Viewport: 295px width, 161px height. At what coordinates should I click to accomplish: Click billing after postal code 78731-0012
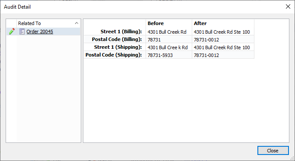(206, 40)
